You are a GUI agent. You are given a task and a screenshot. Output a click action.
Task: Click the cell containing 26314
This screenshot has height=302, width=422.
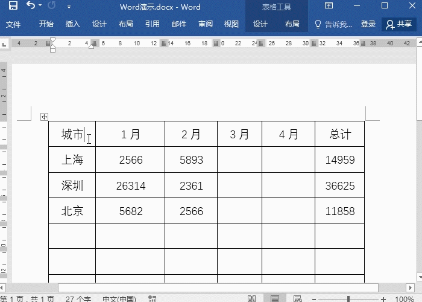pos(130,185)
